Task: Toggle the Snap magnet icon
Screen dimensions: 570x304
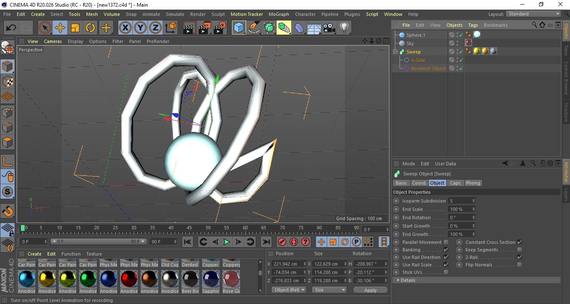Action: pos(8,211)
